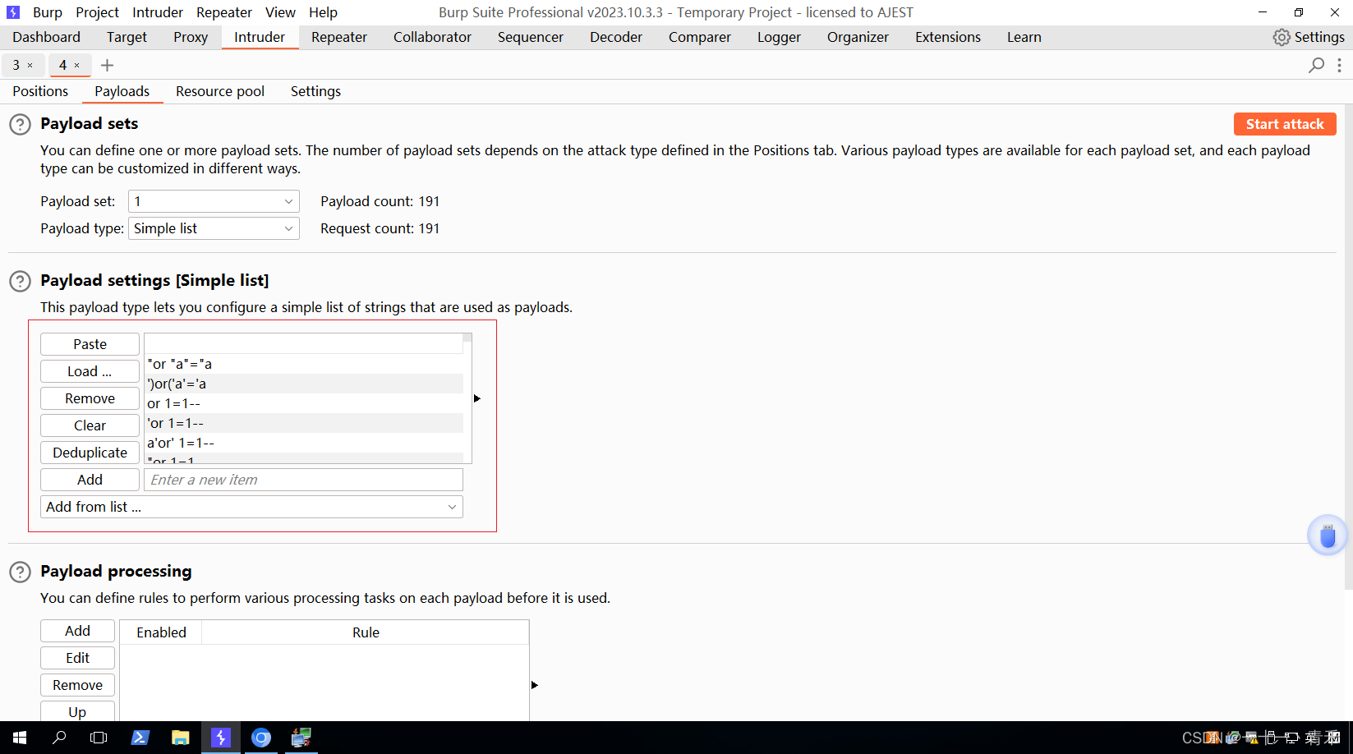This screenshot has width=1353, height=754.
Task: Select payload ')or('a'='a in list
Action: (x=304, y=384)
